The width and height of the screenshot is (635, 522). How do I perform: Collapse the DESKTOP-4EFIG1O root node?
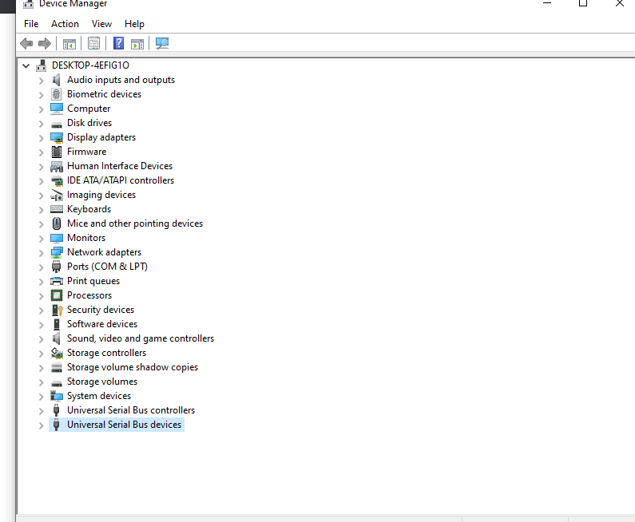[26, 65]
